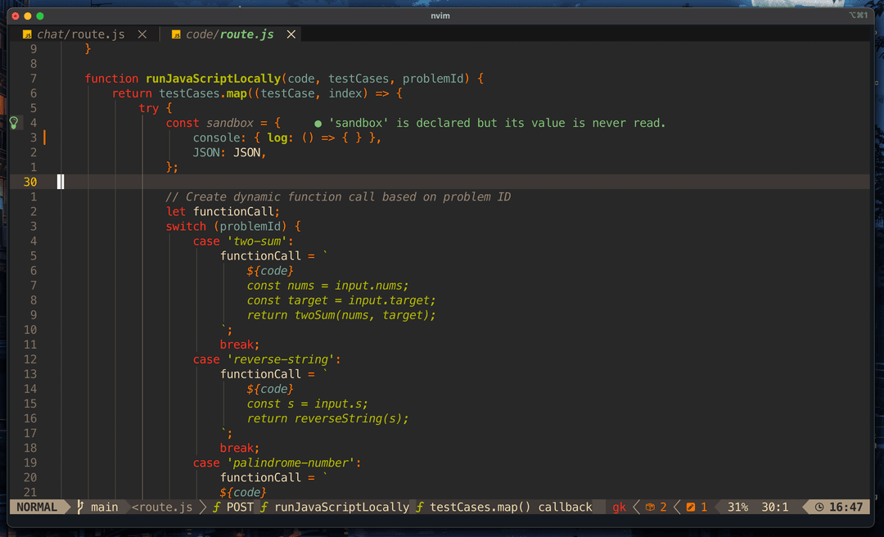The height and width of the screenshot is (537, 884).
Task: Click the POST breadcrumb segment
Action: [x=240, y=507]
